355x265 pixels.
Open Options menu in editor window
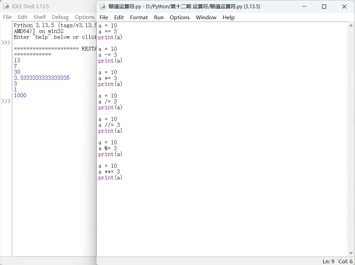pos(179,18)
